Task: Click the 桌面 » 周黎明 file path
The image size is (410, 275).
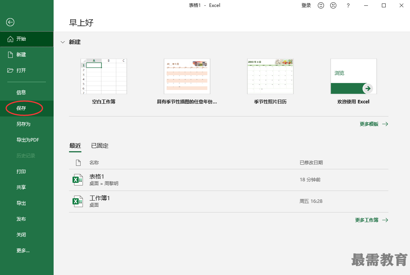Action: 104,184
